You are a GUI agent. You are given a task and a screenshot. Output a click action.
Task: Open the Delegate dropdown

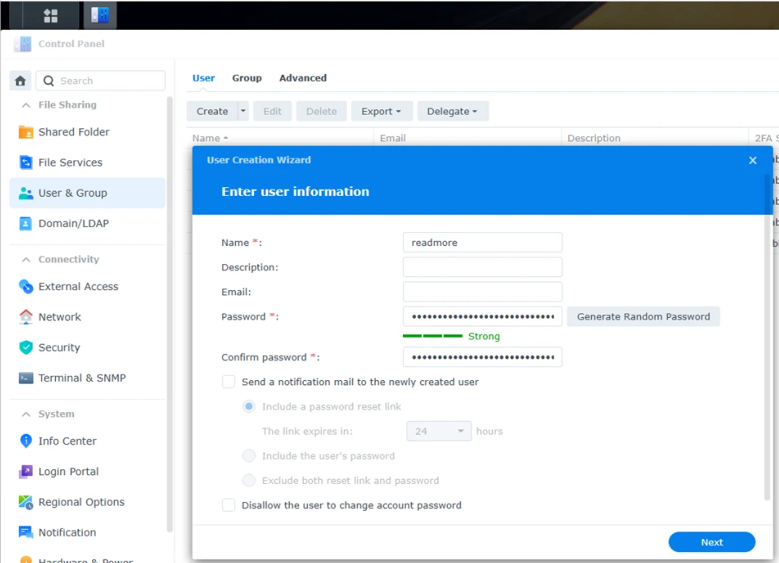[x=452, y=111]
